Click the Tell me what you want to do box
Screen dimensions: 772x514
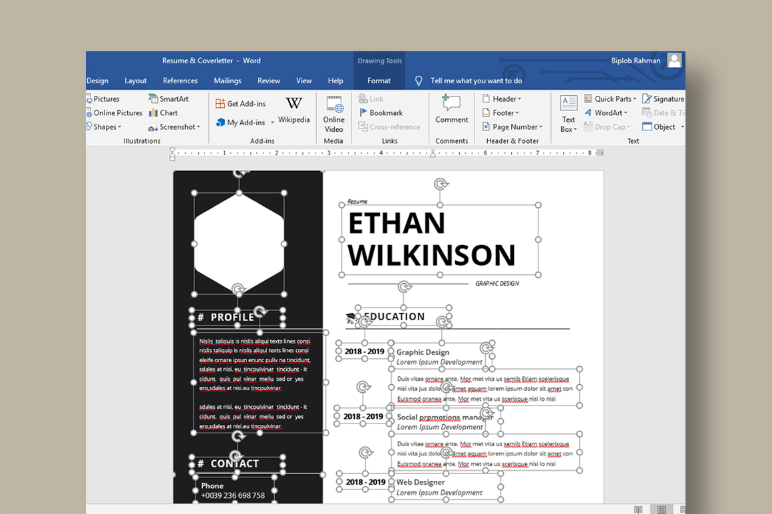[476, 81]
